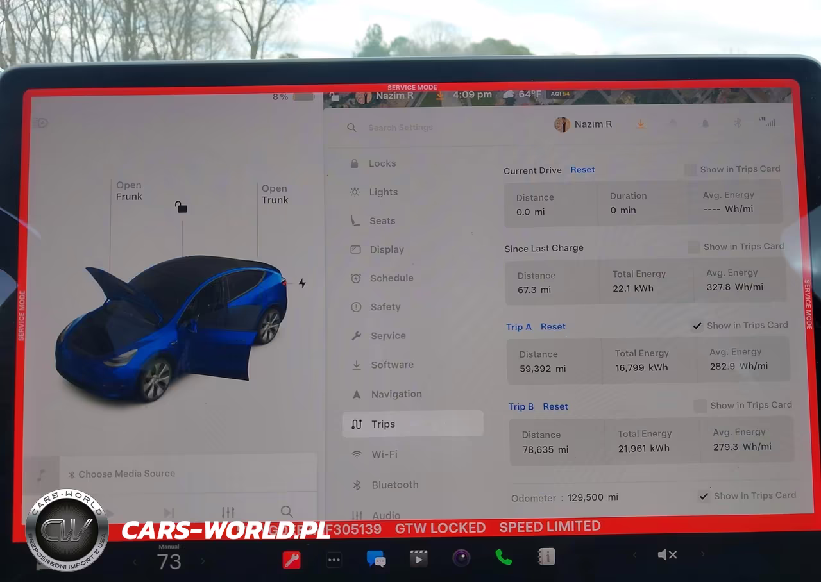The image size is (821, 582).
Task: Increase volume with right chevron by speaker
Action: click(702, 554)
